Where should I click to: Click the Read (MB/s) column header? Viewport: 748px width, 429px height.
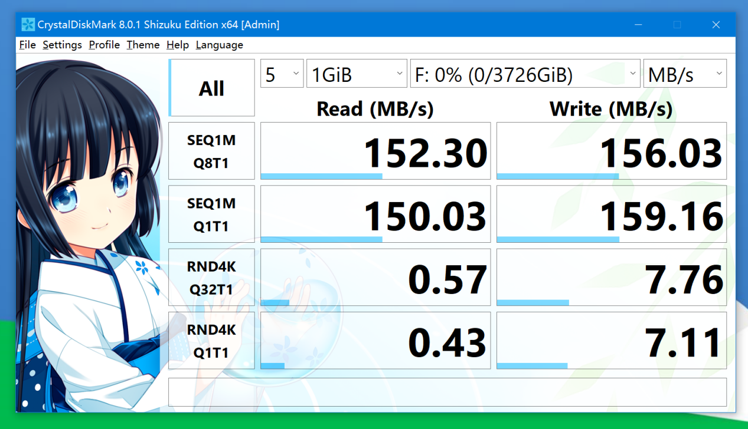375,108
